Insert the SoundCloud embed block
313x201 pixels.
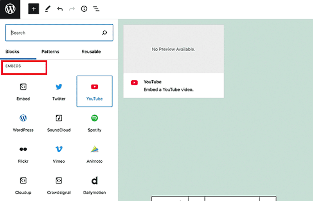coord(59,123)
